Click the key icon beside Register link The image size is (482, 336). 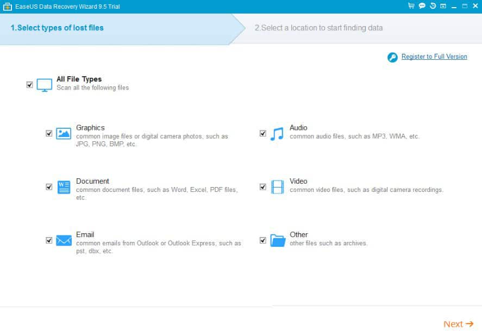(392, 57)
